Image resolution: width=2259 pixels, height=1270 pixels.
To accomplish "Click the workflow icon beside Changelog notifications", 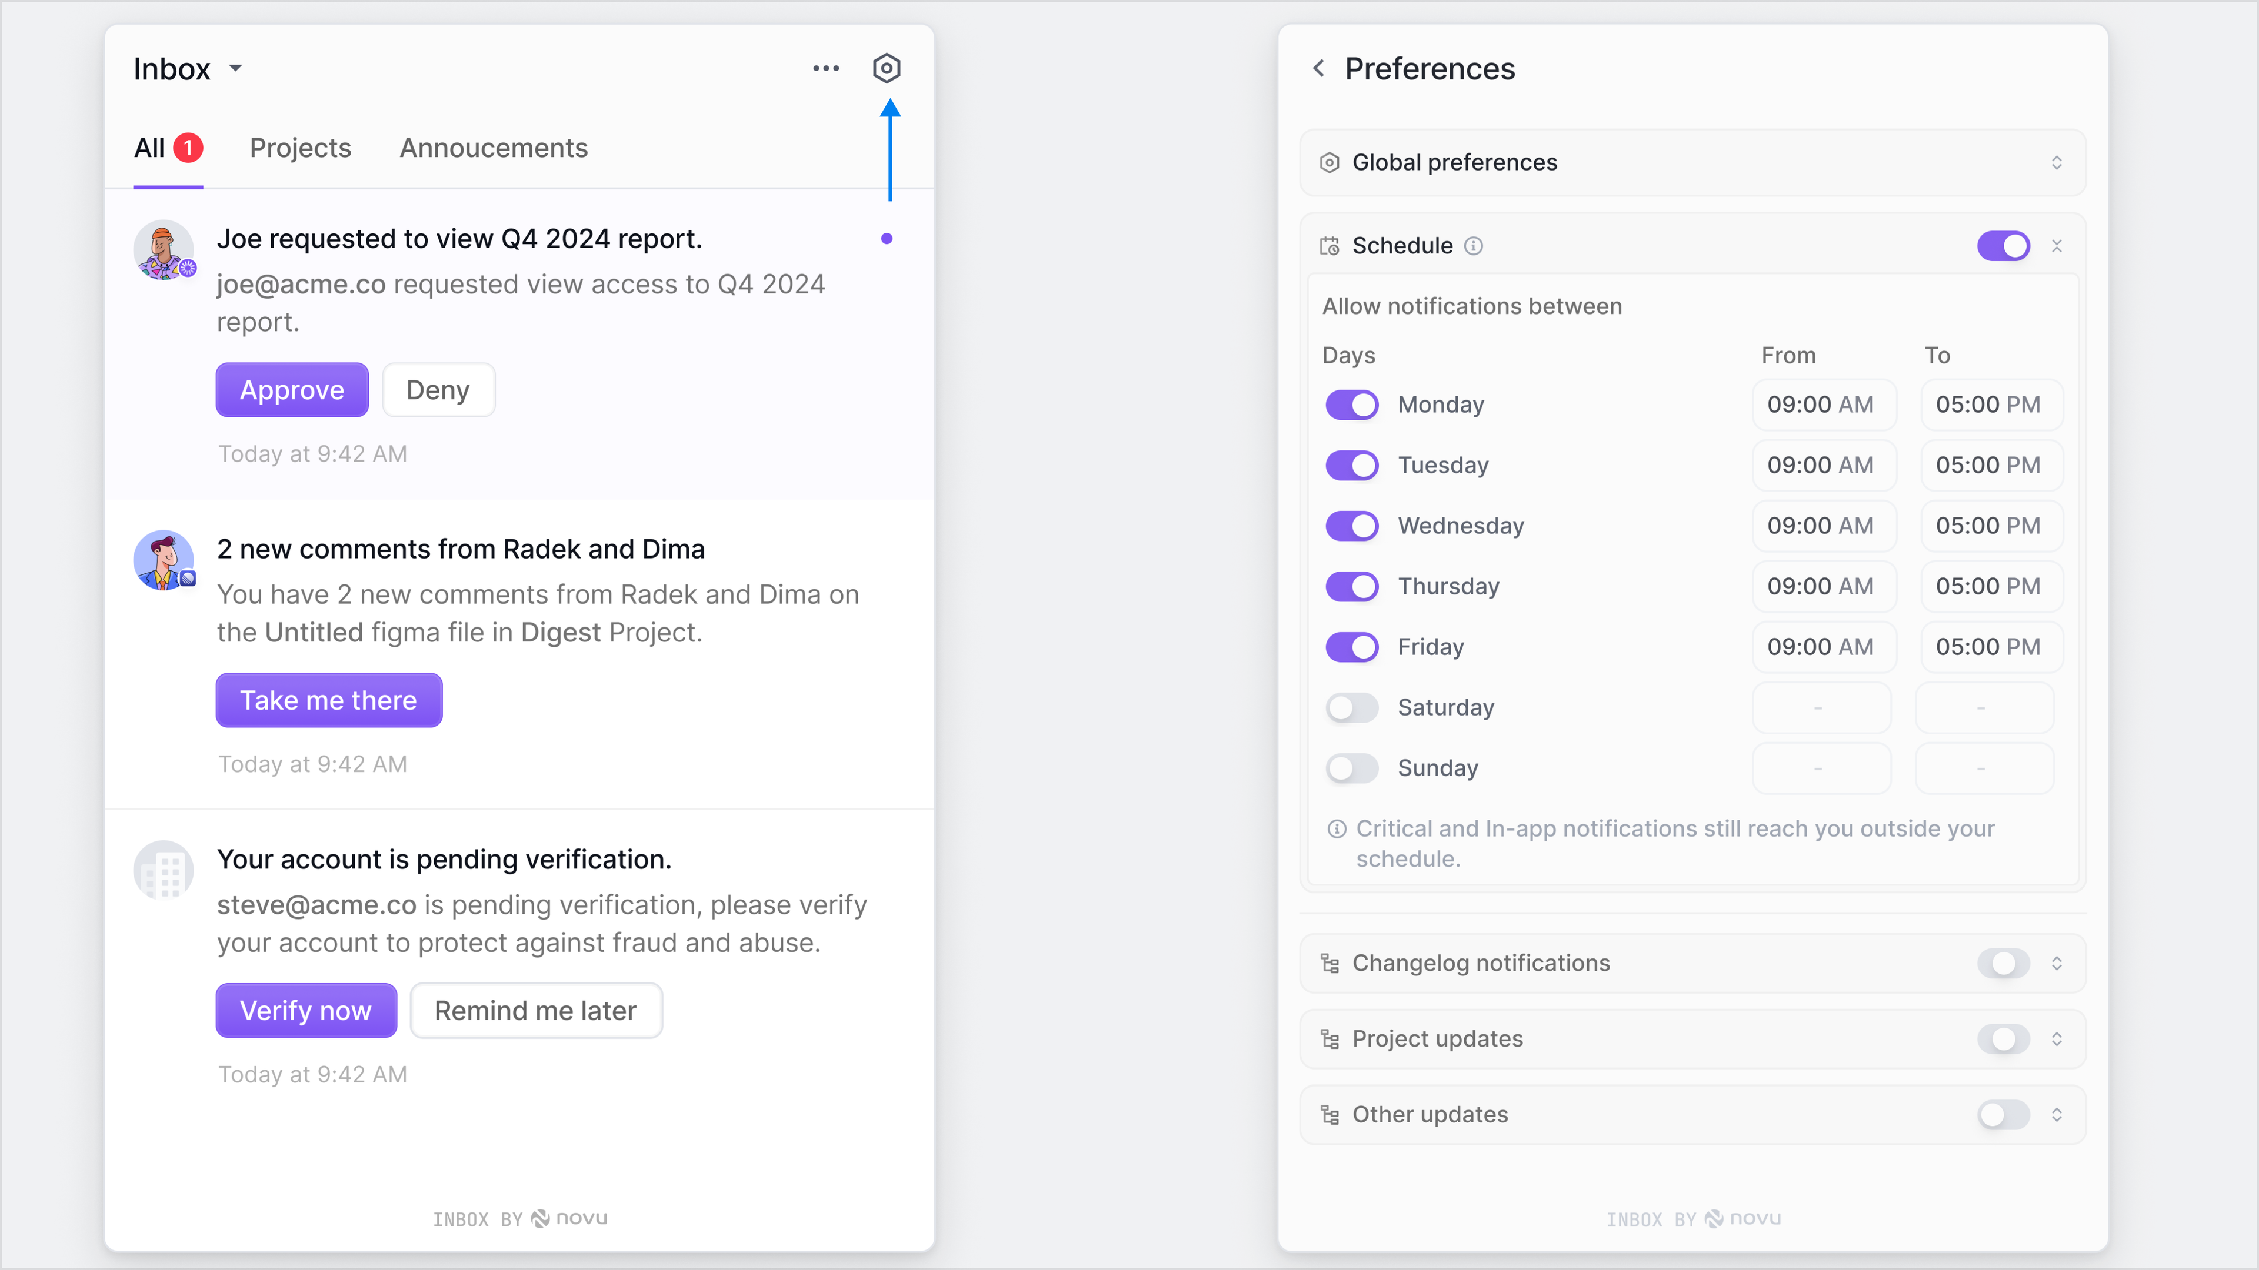I will tap(1330, 963).
